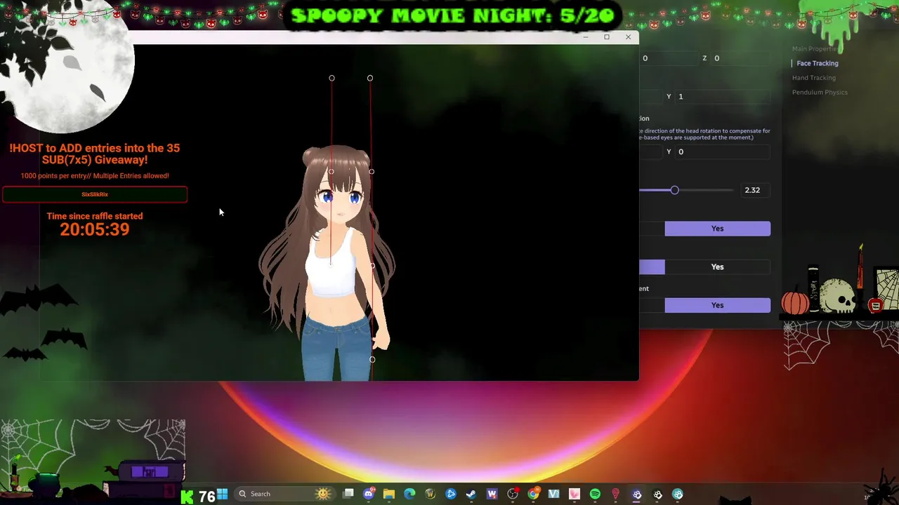Launch Microsoft Edge from the taskbar
The width and height of the screenshot is (899, 505).
pos(409,494)
